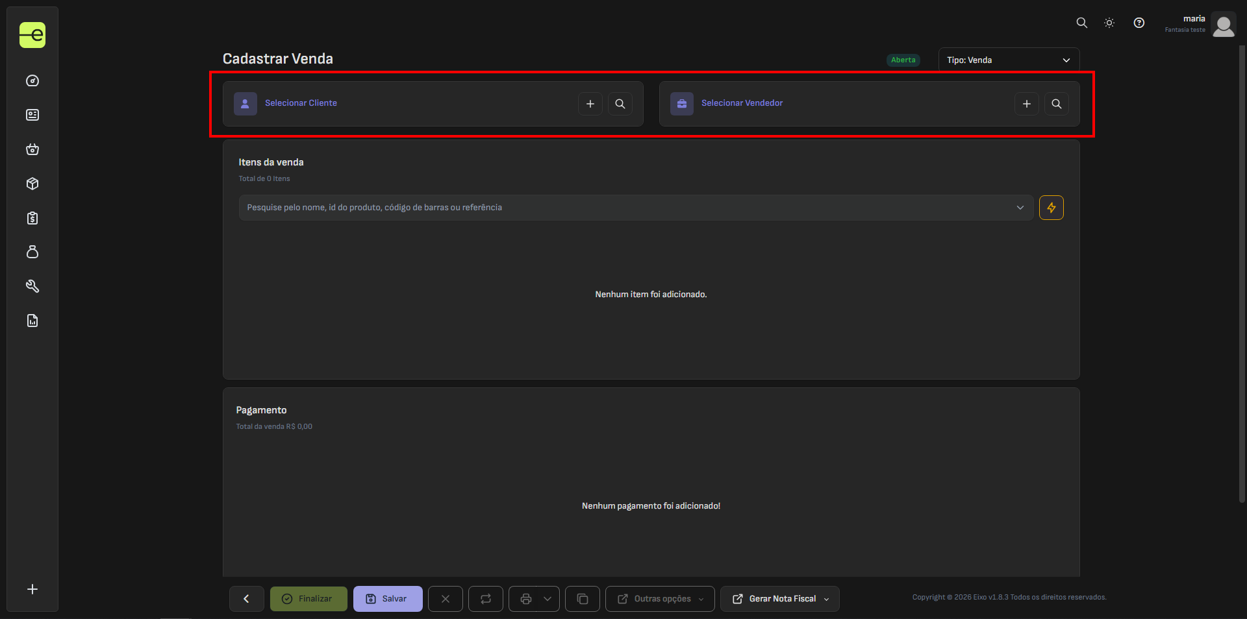Click the Itens da venda title

point(271,162)
